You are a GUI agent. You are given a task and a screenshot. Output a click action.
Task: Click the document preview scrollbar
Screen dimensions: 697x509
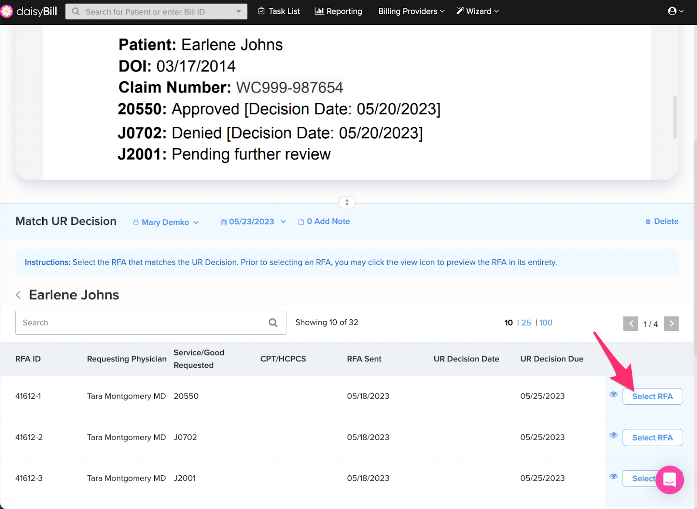675,117
